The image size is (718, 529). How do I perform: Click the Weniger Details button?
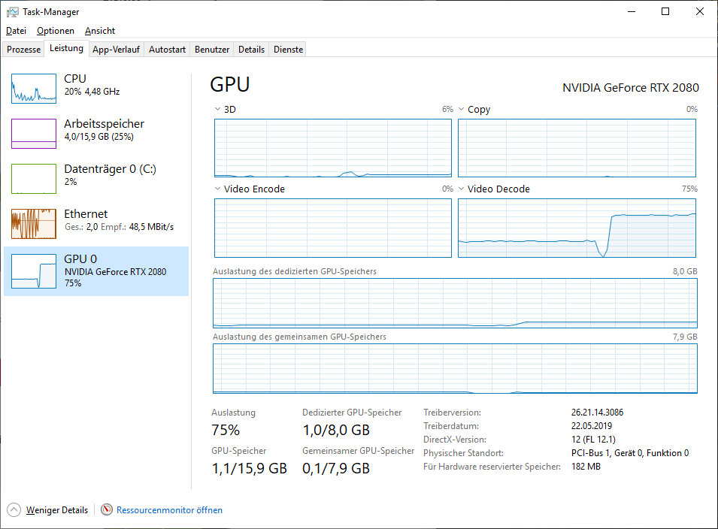click(x=56, y=510)
